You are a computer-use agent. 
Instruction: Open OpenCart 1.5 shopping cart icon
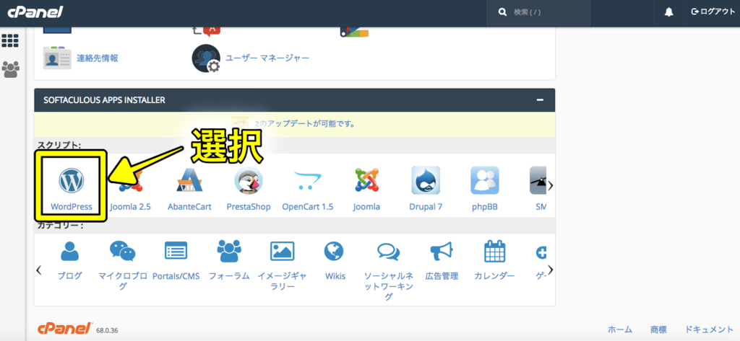(307, 180)
